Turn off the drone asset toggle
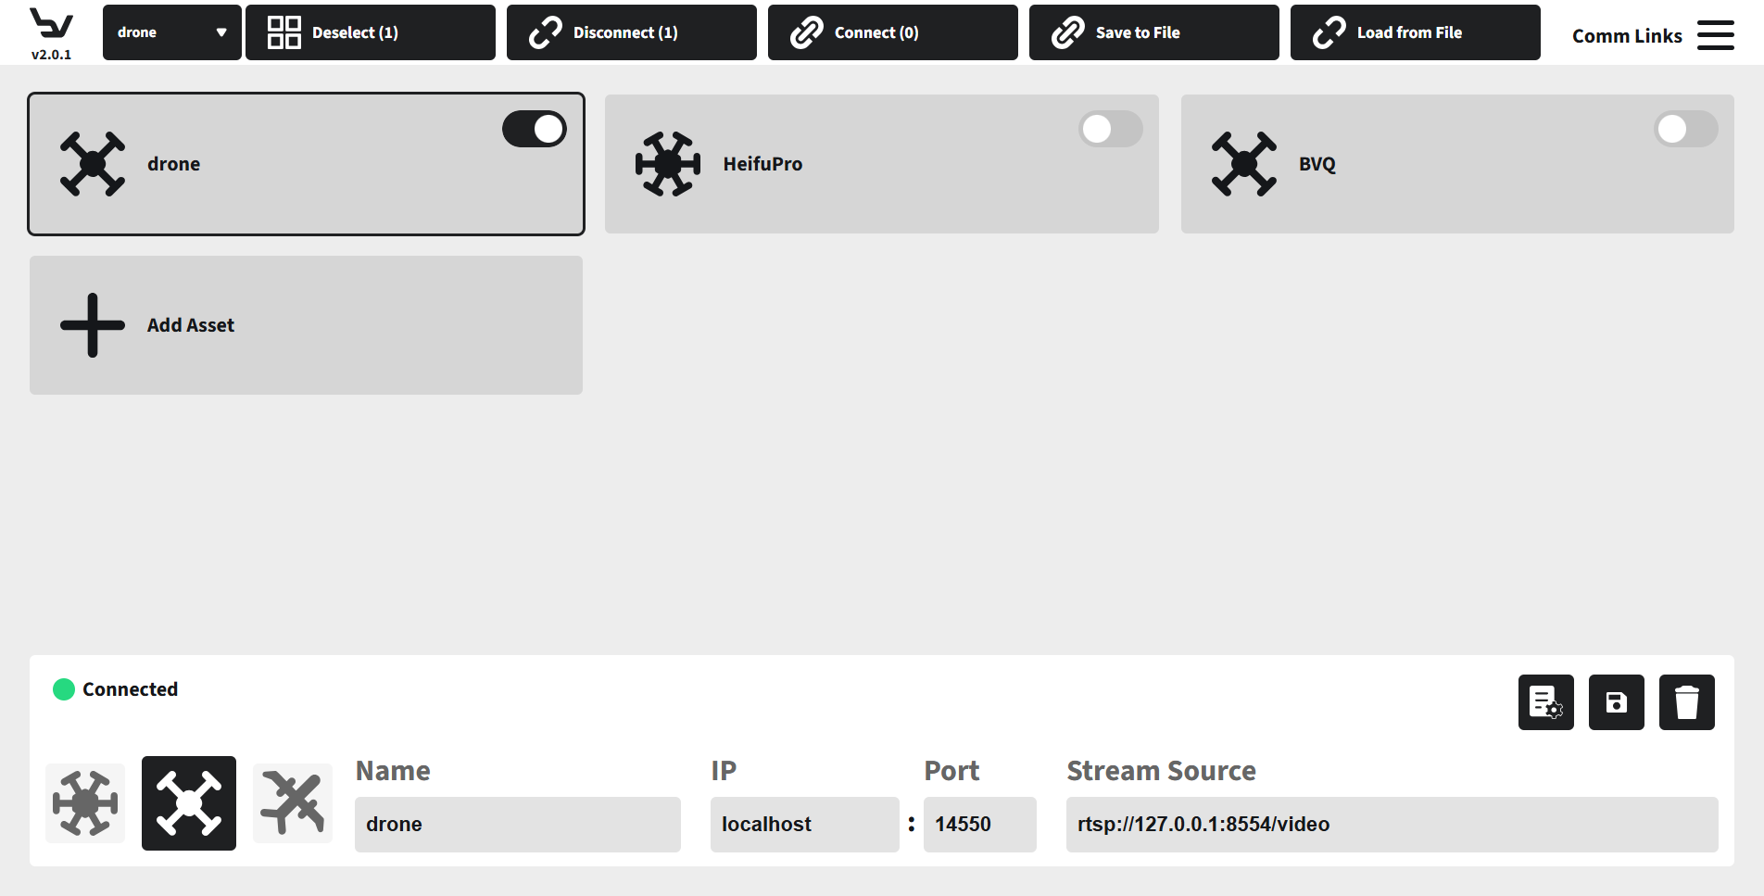Viewport: 1764px width, 896px height. click(x=535, y=129)
